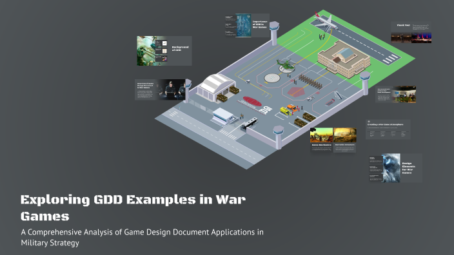Image resolution: width=454 pixels, height=255 pixels.
Task: Open Creating a War Game Atmosphere slide
Action: pos(388,129)
